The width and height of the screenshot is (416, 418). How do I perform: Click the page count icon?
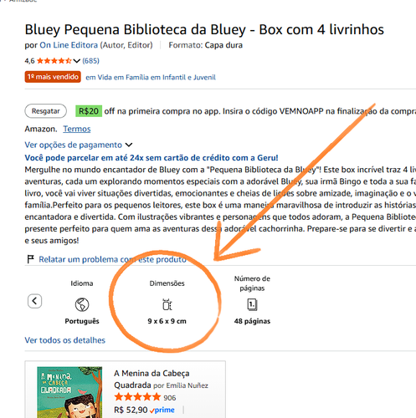(252, 304)
